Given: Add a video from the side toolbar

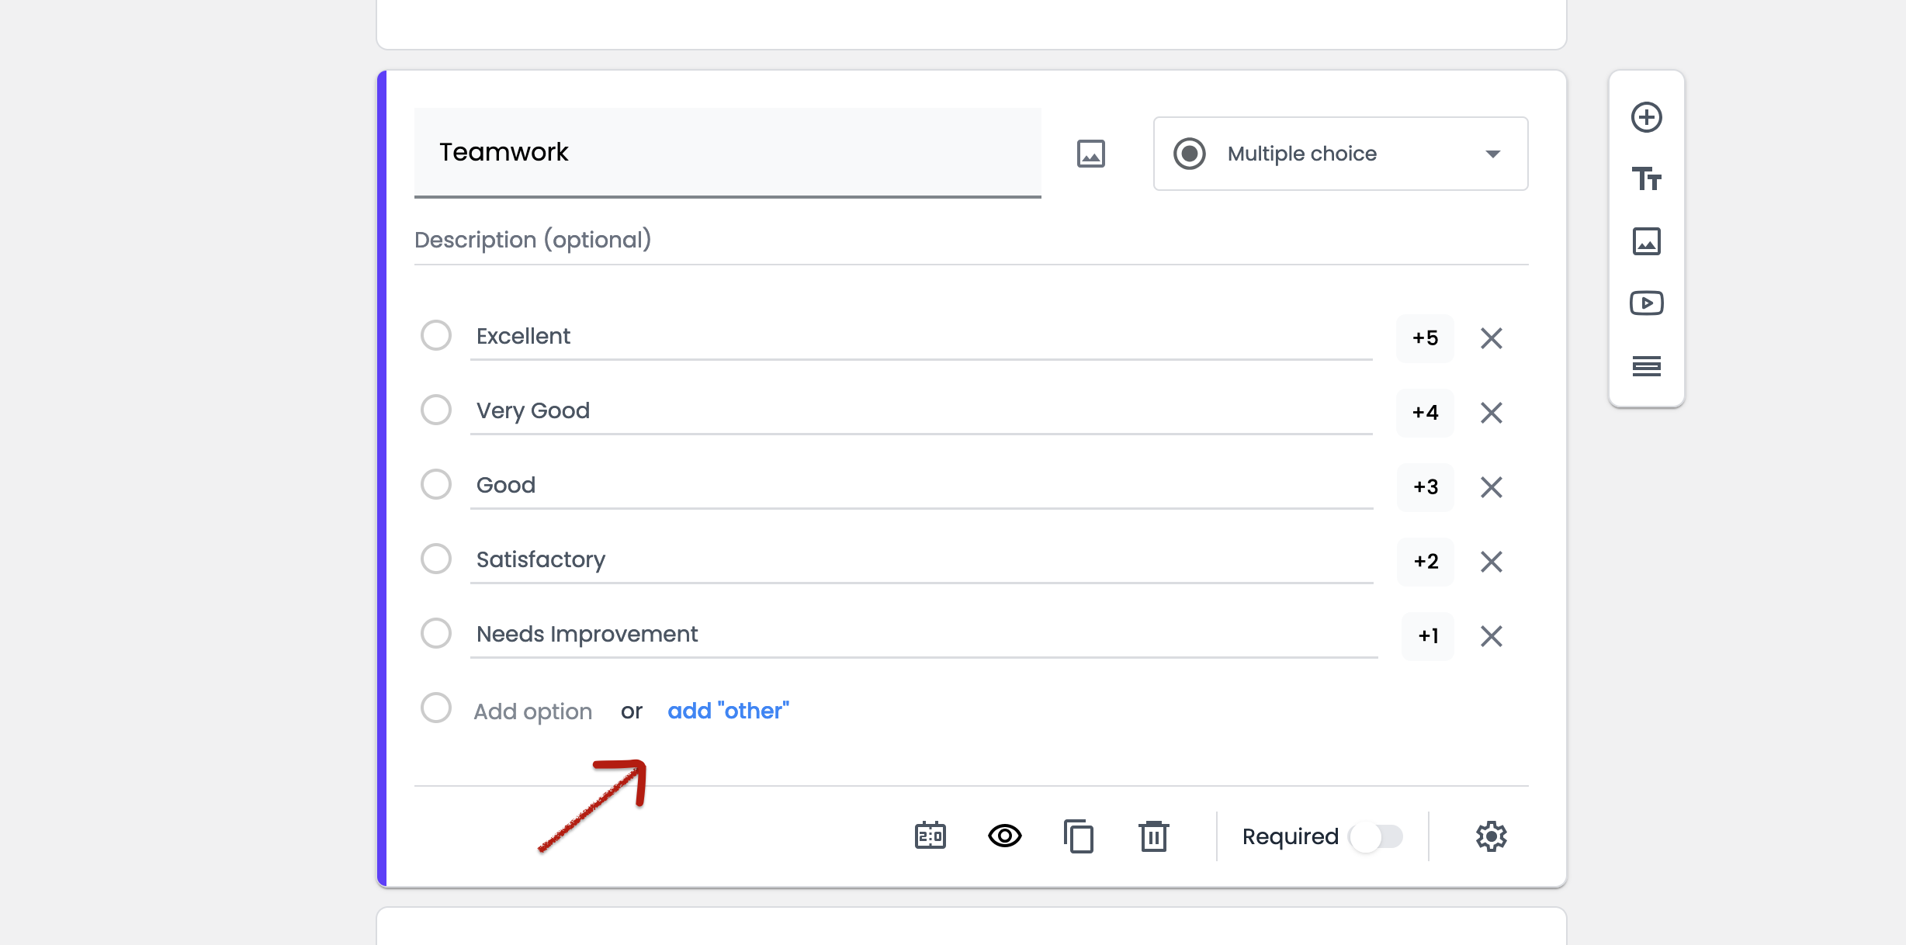Looking at the screenshot, I should pyautogui.click(x=1646, y=303).
